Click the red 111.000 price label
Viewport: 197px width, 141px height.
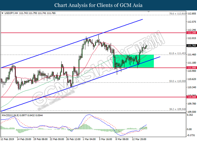click(192, 68)
